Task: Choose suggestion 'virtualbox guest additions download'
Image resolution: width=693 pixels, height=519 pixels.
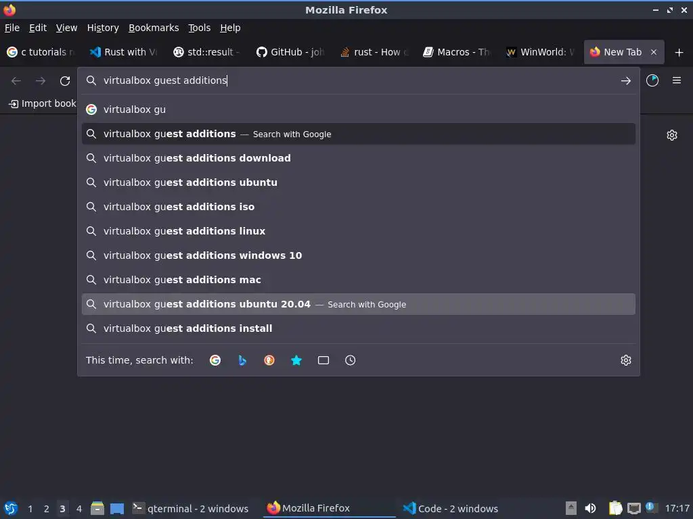Action: pos(359,158)
